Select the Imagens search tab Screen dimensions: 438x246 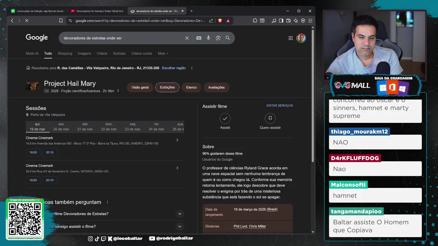pyautogui.click(x=84, y=53)
